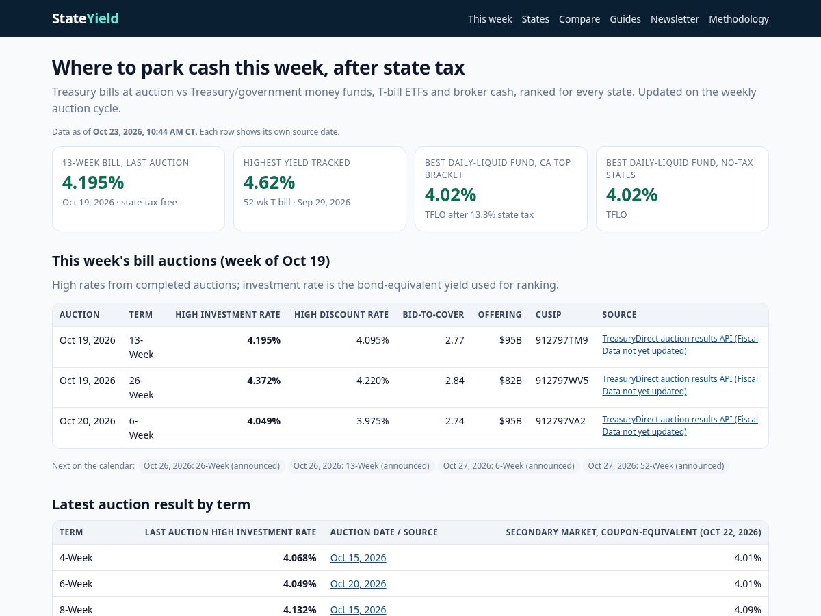Click This week's bill auctions heading
The image size is (821, 616).
[x=191, y=261]
